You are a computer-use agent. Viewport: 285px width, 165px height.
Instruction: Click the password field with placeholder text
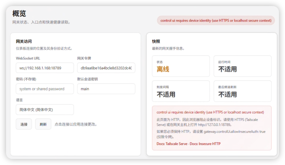pyautogui.click(x=45, y=89)
